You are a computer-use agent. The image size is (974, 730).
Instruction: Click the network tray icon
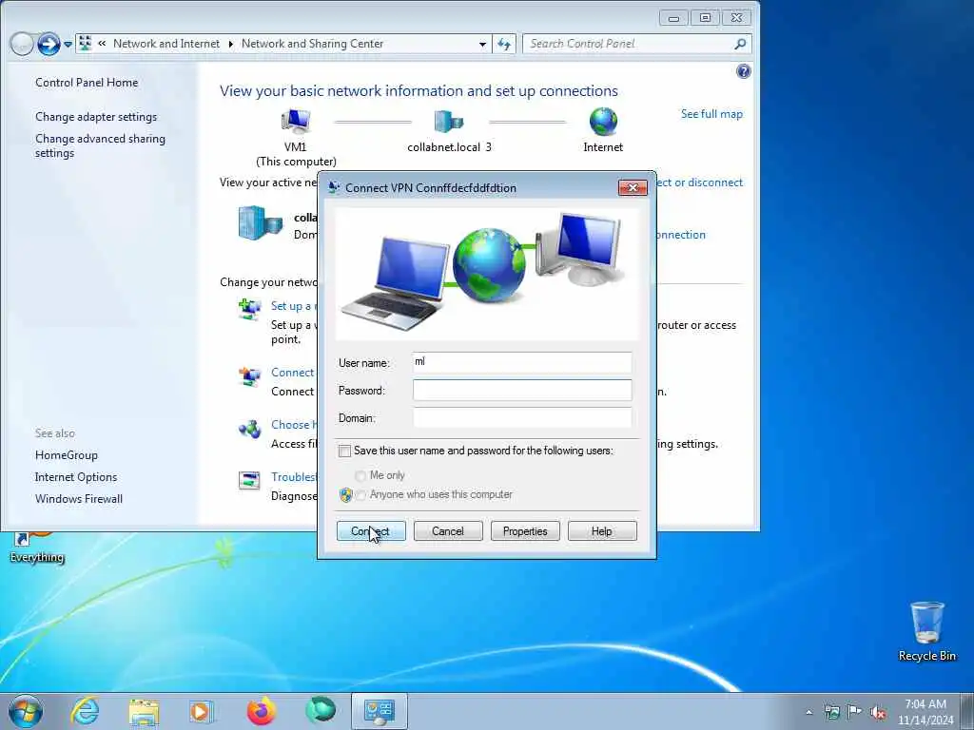tap(831, 712)
